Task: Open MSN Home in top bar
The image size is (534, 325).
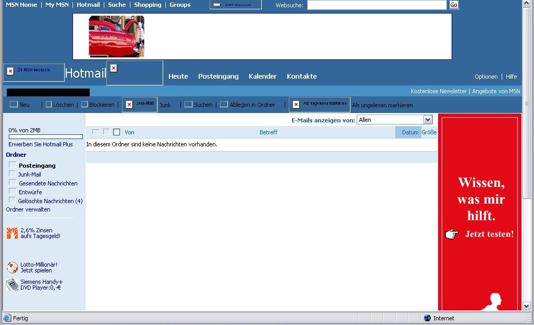Action: click(x=21, y=5)
